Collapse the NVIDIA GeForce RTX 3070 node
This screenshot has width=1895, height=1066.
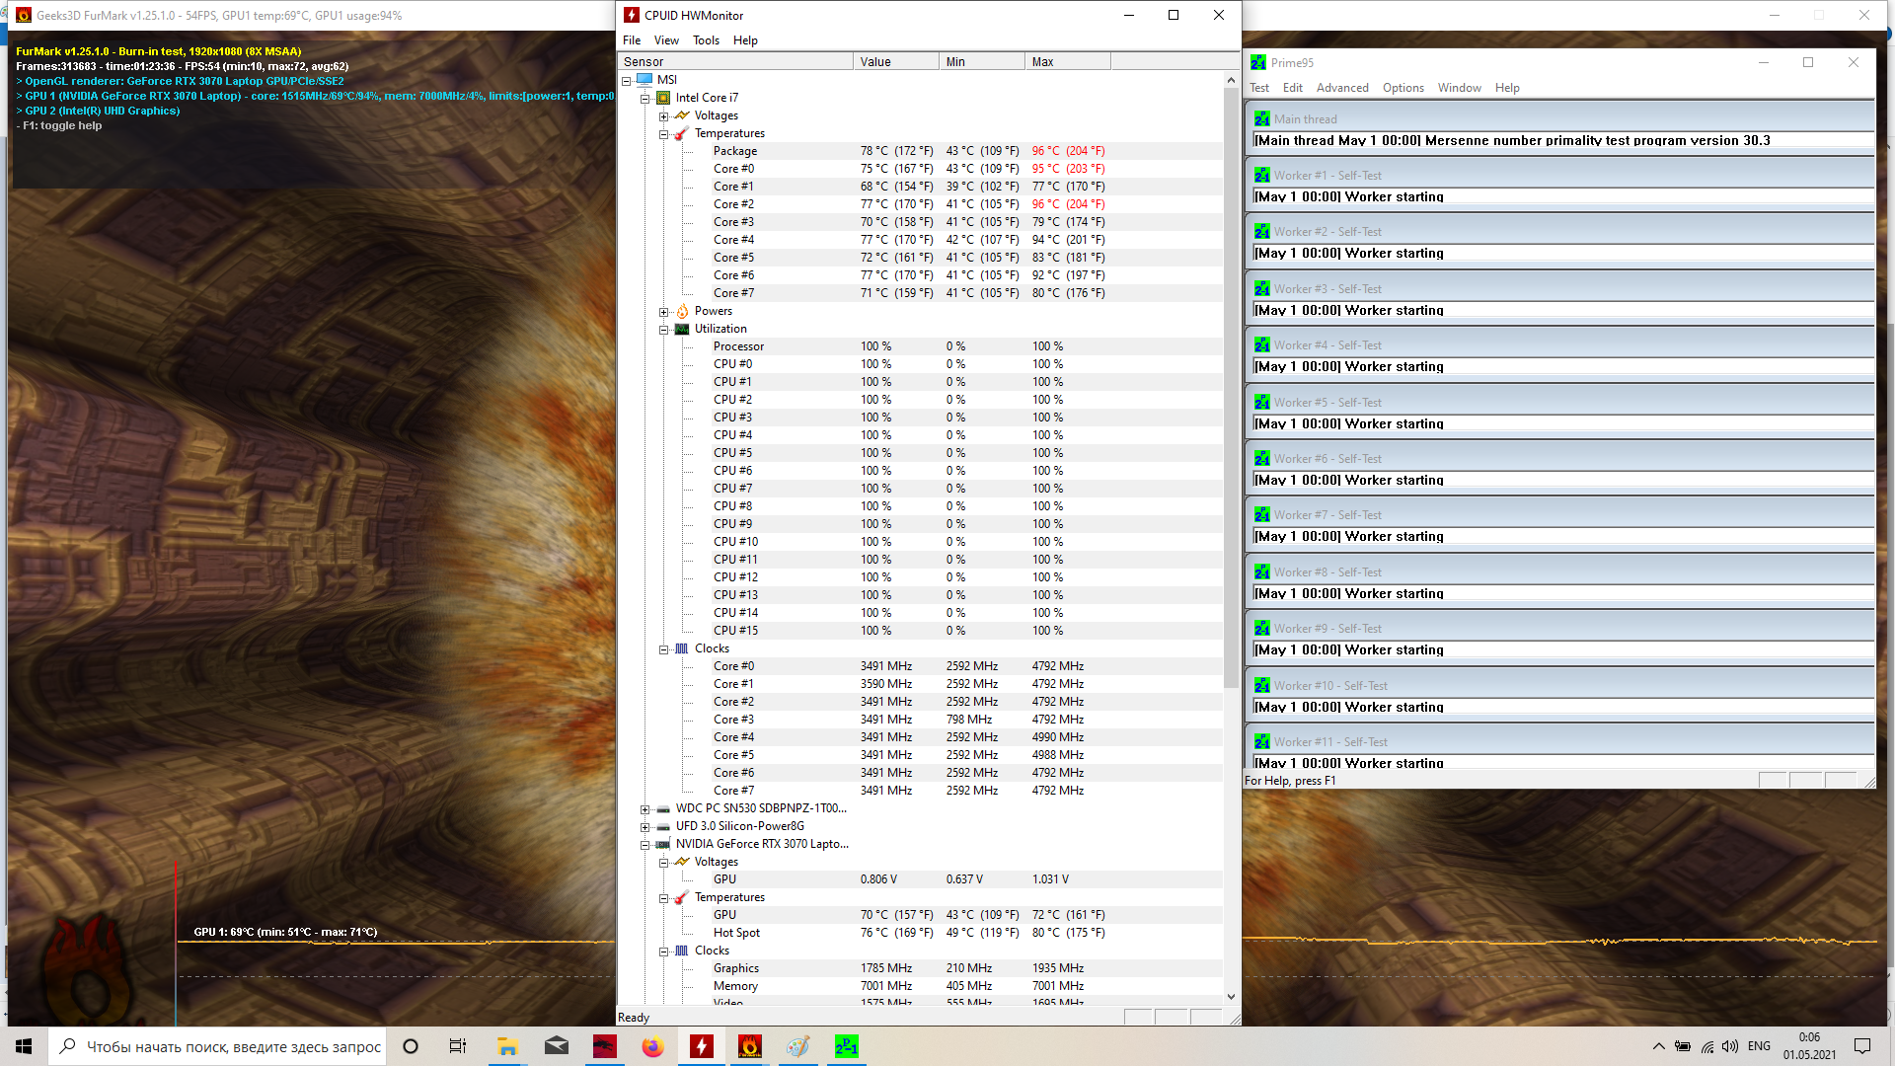(x=644, y=845)
